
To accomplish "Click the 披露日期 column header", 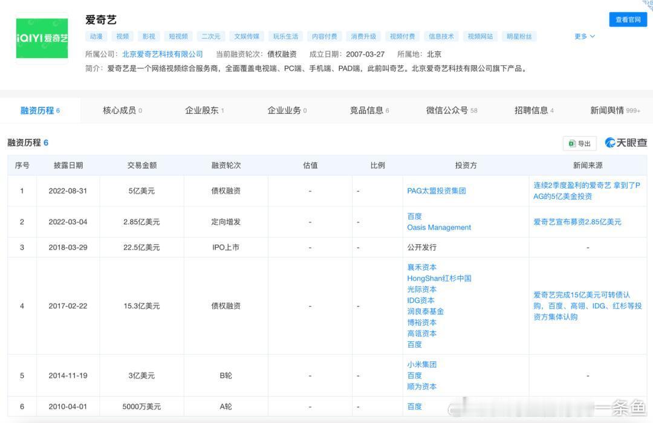I will pyautogui.click(x=68, y=166).
